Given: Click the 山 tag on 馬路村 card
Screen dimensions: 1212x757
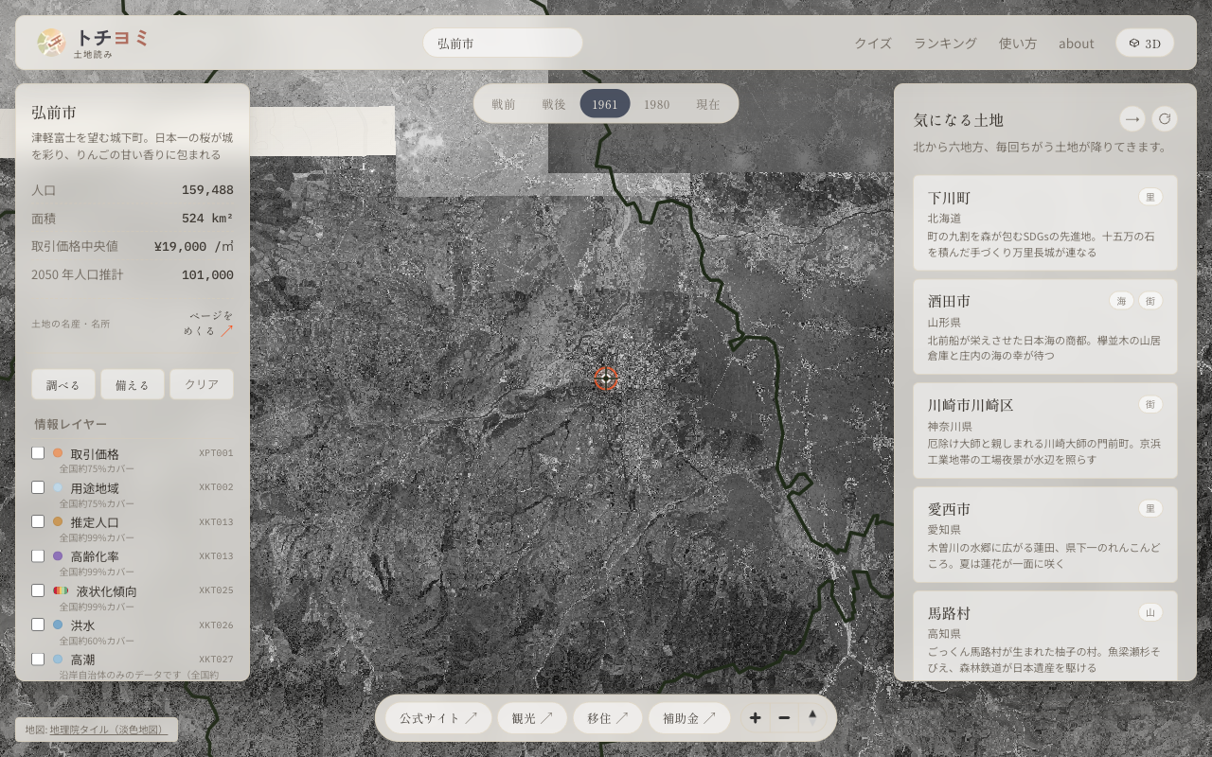Looking at the screenshot, I should [x=1150, y=612].
